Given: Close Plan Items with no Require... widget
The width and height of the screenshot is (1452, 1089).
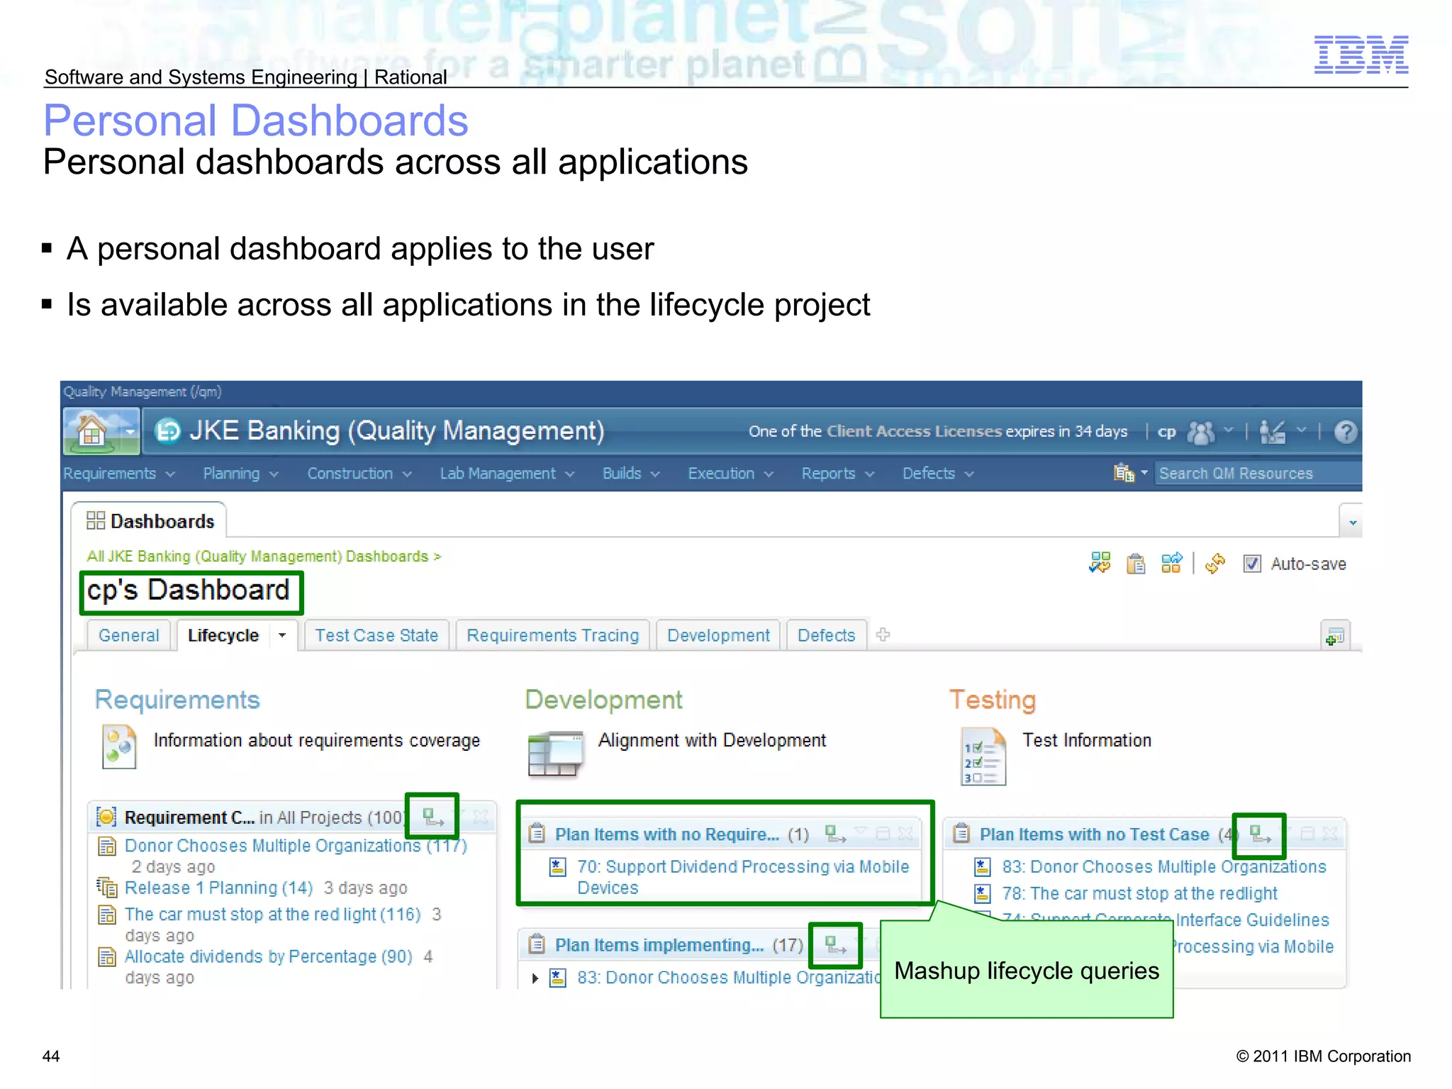Looking at the screenshot, I should [x=905, y=834].
